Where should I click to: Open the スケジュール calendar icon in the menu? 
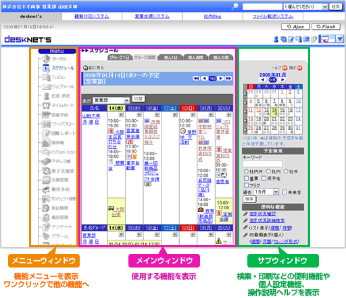pos(46,68)
